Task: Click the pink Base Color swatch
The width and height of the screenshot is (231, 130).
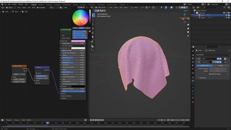Action: [x=78, y=41]
